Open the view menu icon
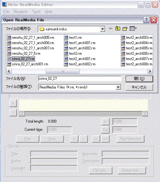This screenshot has width=160, height=182. point(133,28)
